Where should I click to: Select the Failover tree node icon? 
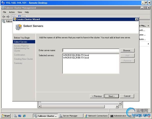coord(4,21)
